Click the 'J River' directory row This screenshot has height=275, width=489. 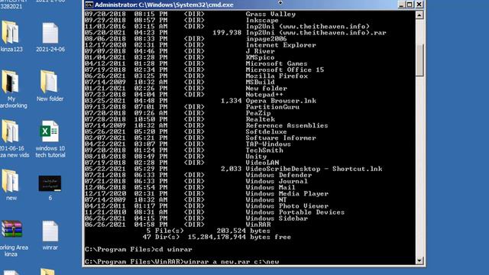180,51
